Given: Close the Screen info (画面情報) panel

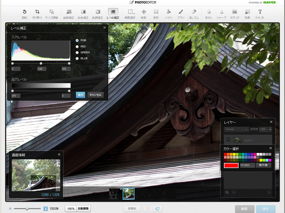Looking at the screenshot, I should (59, 154).
